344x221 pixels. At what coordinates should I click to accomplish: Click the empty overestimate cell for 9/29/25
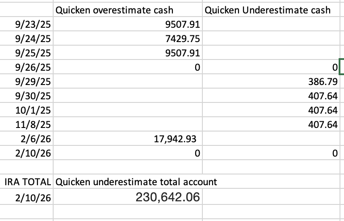tap(128, 81)
